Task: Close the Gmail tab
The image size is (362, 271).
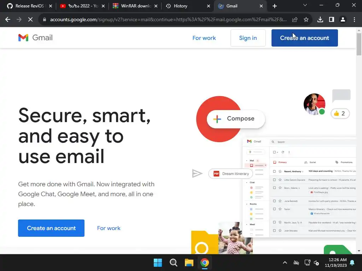Action: (261, 6)
